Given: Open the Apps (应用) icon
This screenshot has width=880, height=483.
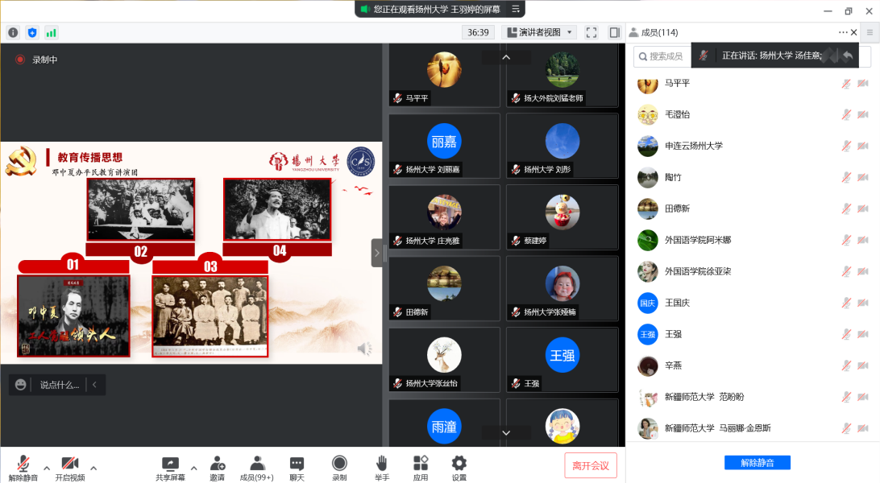Looking at the screenshot, I should click(x=421, y=464).
